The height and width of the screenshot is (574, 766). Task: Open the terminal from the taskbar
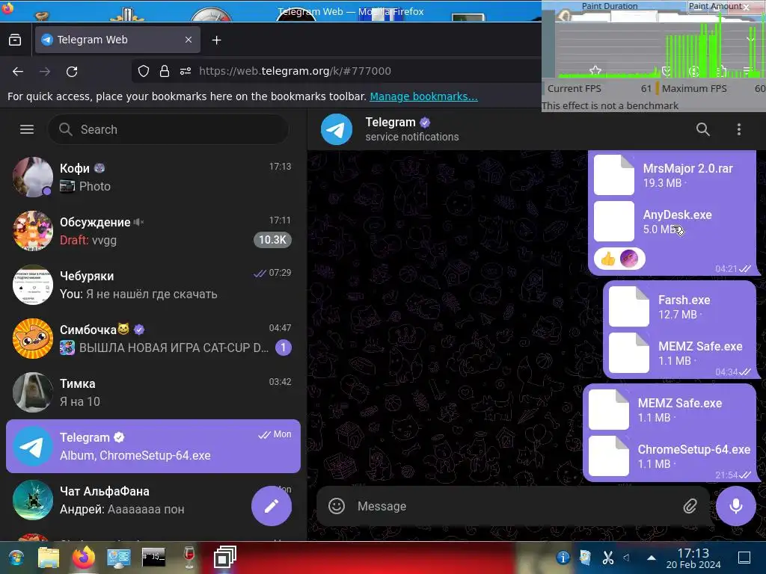(x=153, y=557)
